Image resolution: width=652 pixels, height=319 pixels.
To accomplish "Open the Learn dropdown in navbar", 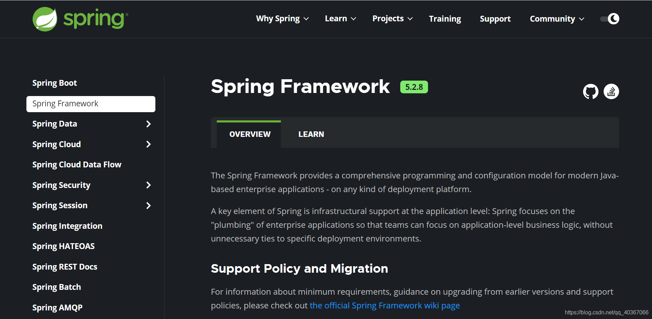I will [x=341, y=19].
